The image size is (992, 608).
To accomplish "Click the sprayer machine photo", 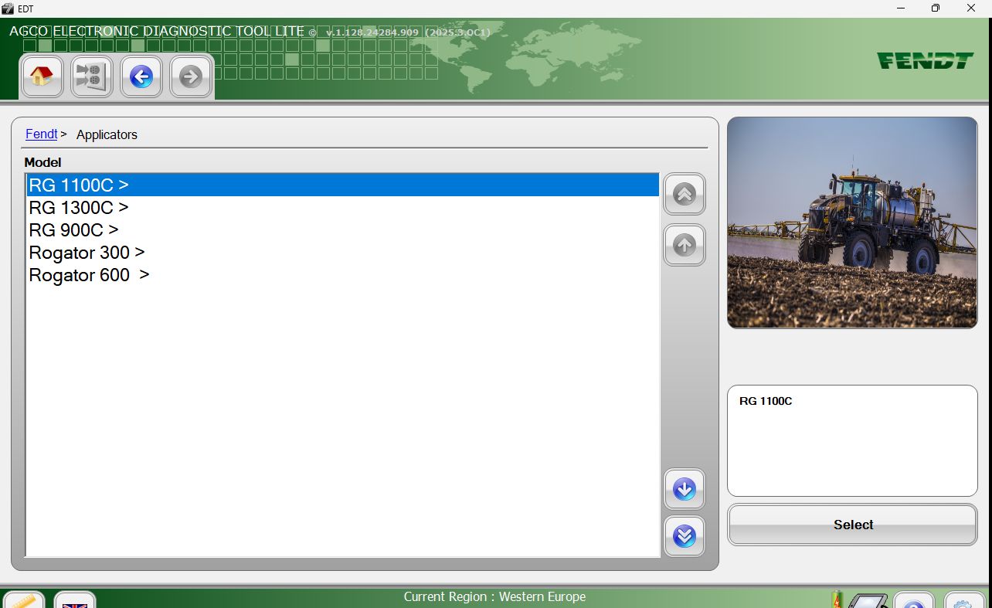I will [852, 222].
